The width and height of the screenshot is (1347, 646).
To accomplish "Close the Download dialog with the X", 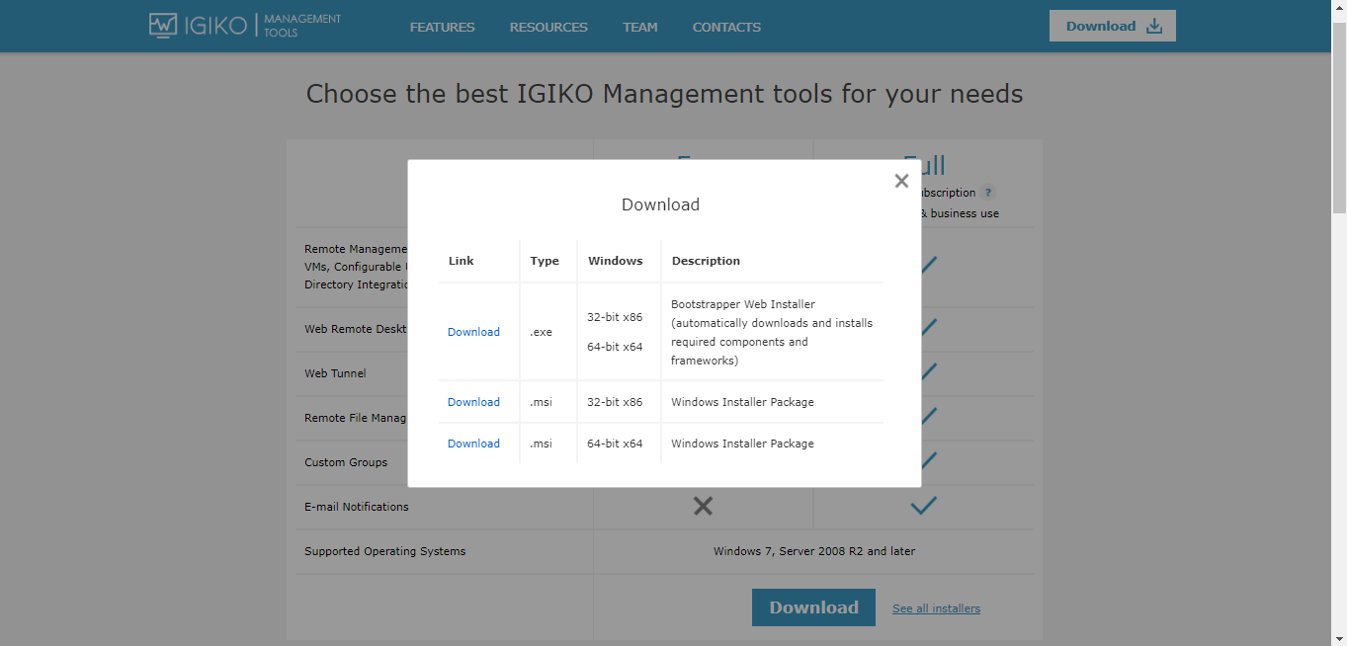I will point(901,181).
